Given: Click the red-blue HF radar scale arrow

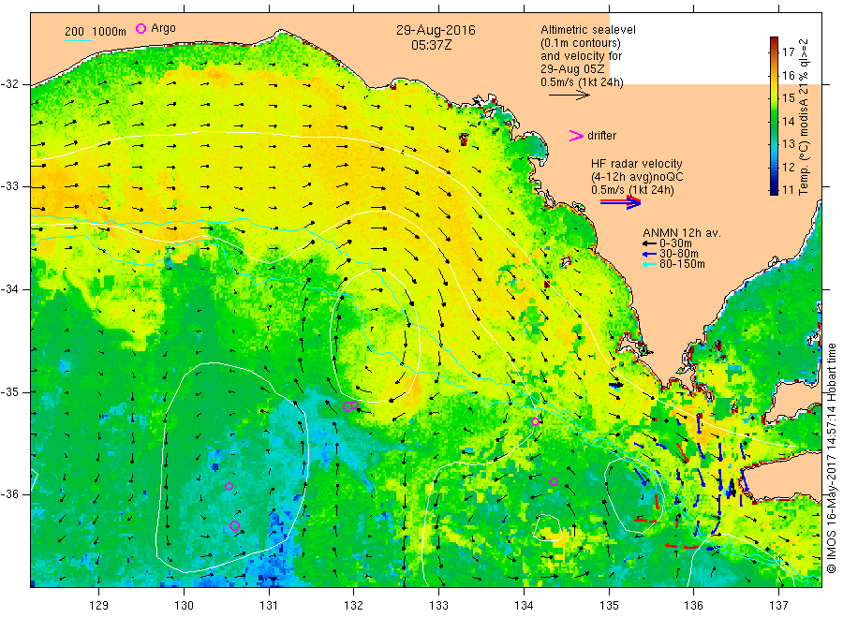Looking at the screenshot, I should click(x=621, y=202).
